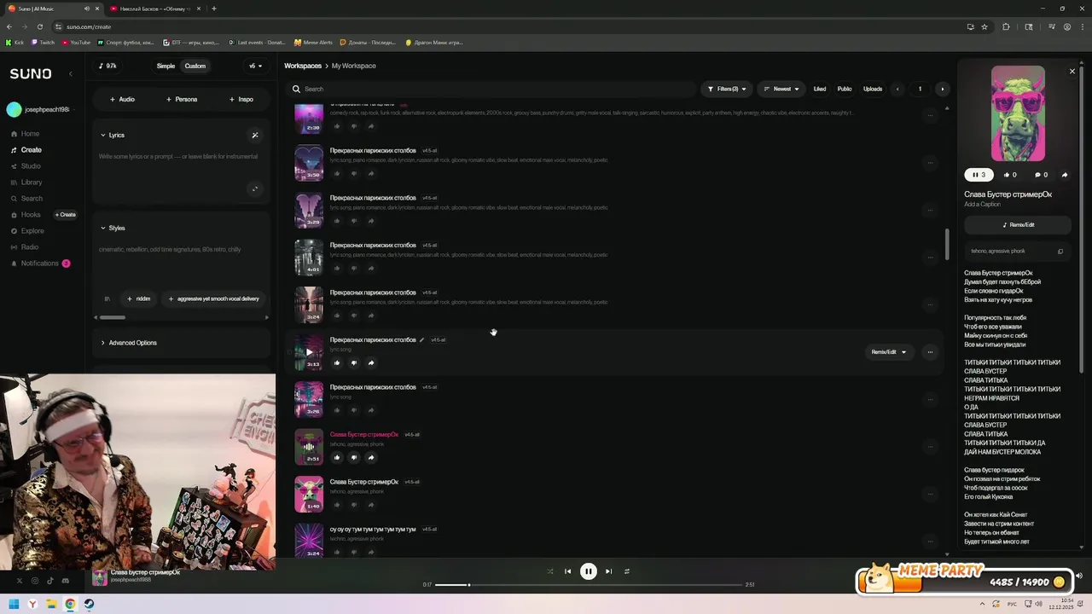Edit title pencil on the 3:13 track
1092x614 pixels.
(421, 339)
